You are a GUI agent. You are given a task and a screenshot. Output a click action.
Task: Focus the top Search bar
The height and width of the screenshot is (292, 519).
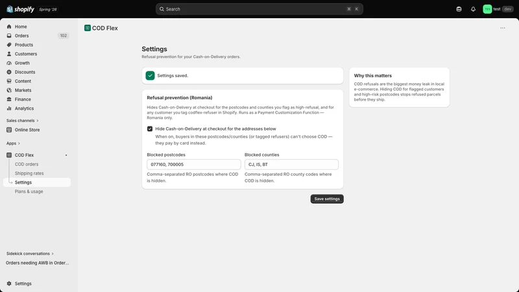tap(259, 9)
